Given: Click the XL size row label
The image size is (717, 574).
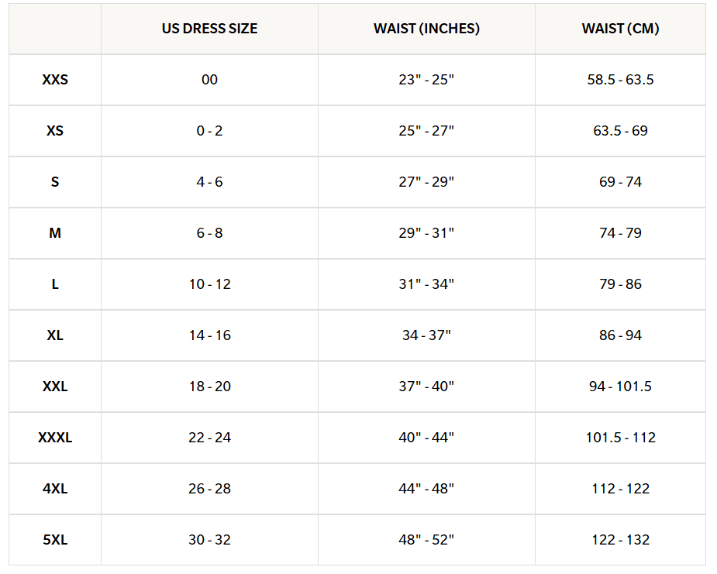Looking at the screenshot, I should [x=55, y=335].
